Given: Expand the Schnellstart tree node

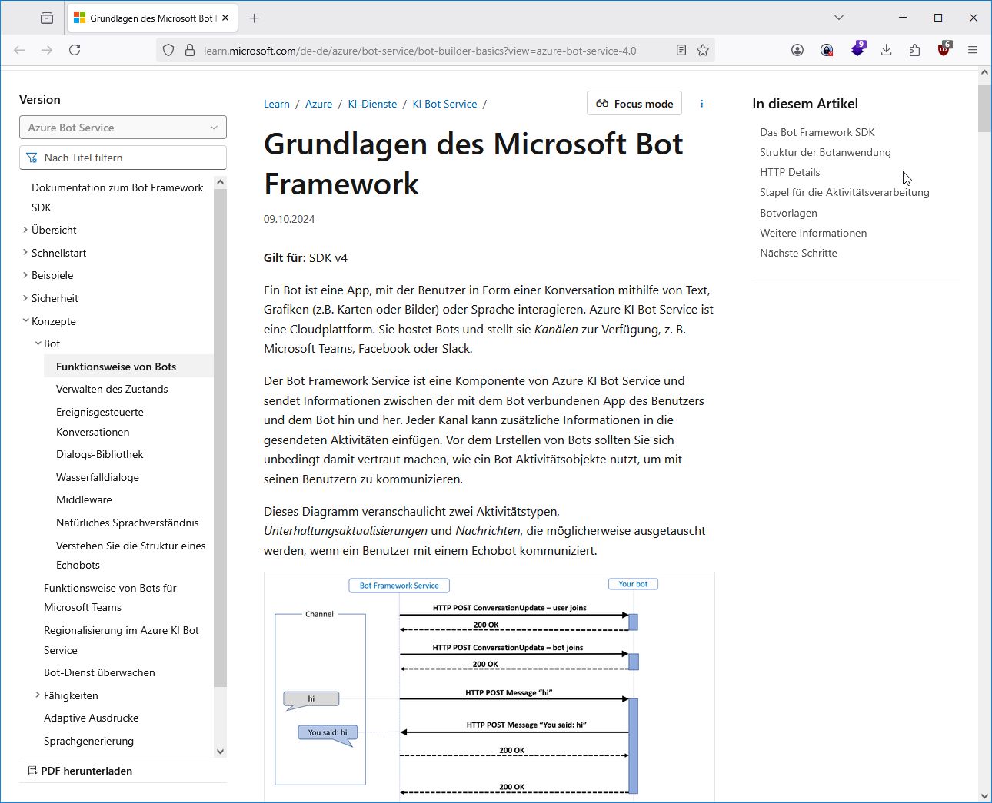Looking at the screenshot, I should 25,253.
